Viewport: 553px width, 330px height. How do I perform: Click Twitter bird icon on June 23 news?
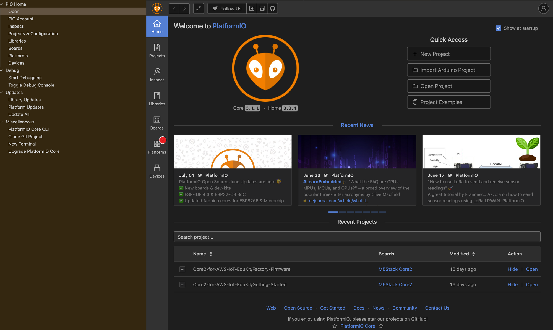click(x=326, y=175)
